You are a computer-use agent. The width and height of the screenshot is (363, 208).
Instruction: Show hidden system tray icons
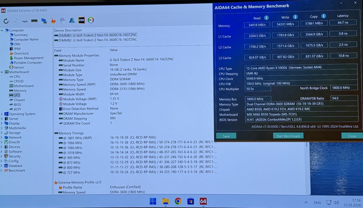pyautogui.click(x=306, y=203)
